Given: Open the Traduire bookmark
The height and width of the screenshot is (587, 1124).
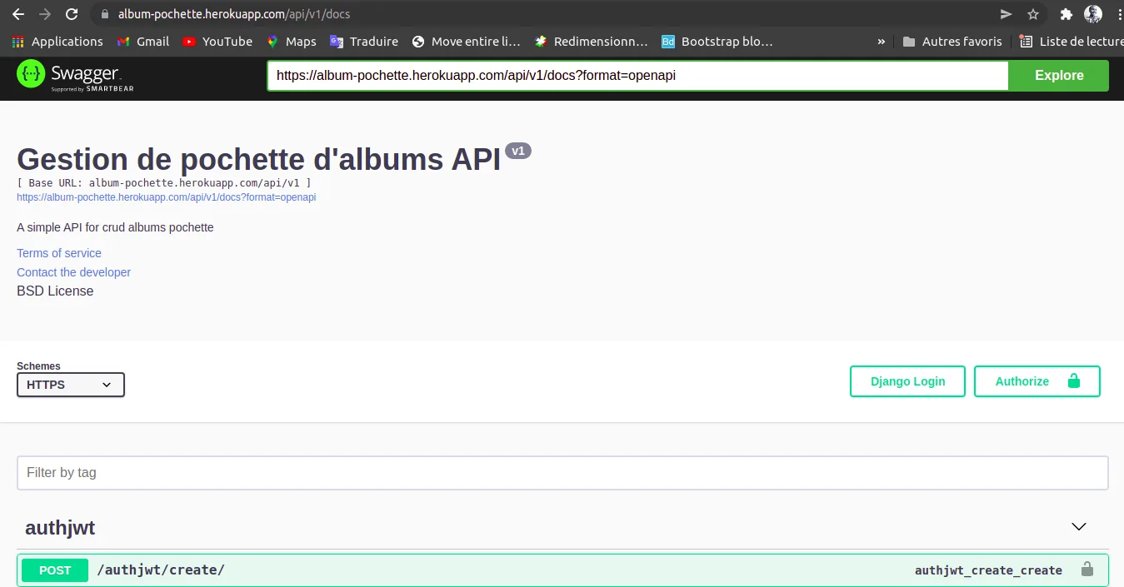Looking at the screenshot, I should tap(364, 42).
